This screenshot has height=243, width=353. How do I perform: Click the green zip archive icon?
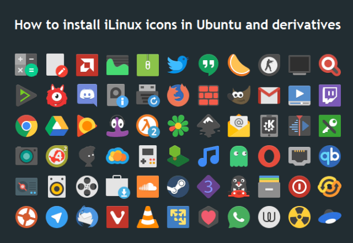[x=148, y=65]
